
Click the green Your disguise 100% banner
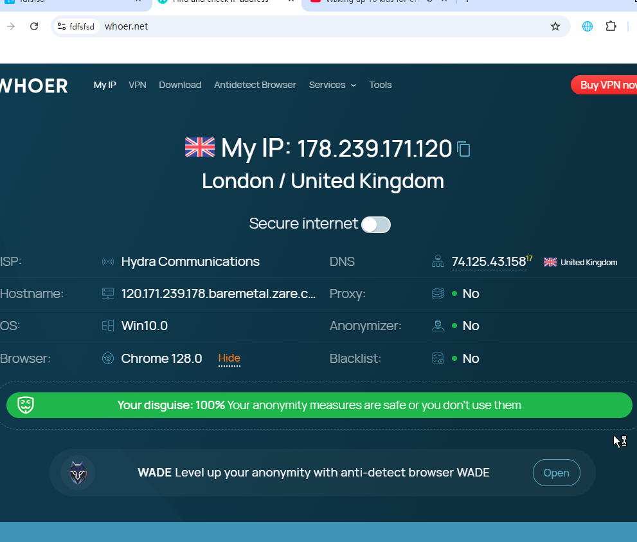319,405
